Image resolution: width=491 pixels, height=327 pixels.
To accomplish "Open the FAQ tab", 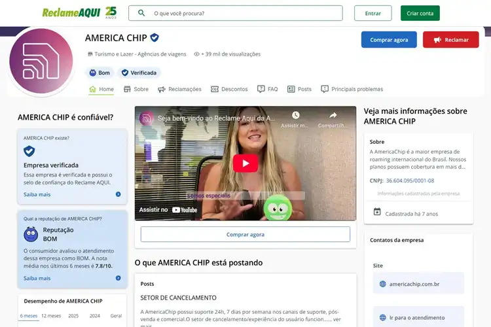I will pos(267,89).
